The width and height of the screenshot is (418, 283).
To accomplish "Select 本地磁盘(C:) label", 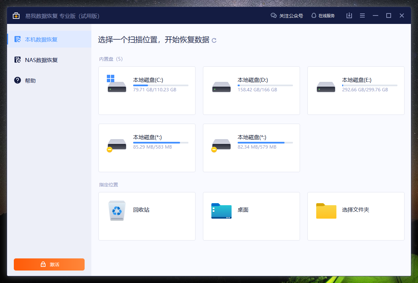I will coord(148,80).
